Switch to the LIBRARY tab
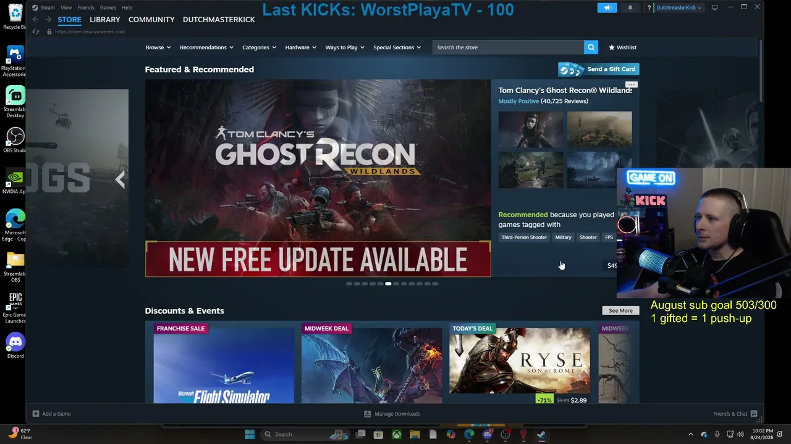This screenshot has height=444, width=791. (105, 20)
